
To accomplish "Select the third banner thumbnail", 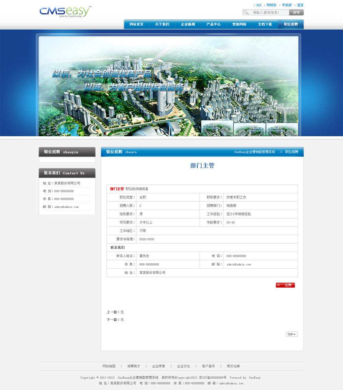I will (x=282, y=130).
